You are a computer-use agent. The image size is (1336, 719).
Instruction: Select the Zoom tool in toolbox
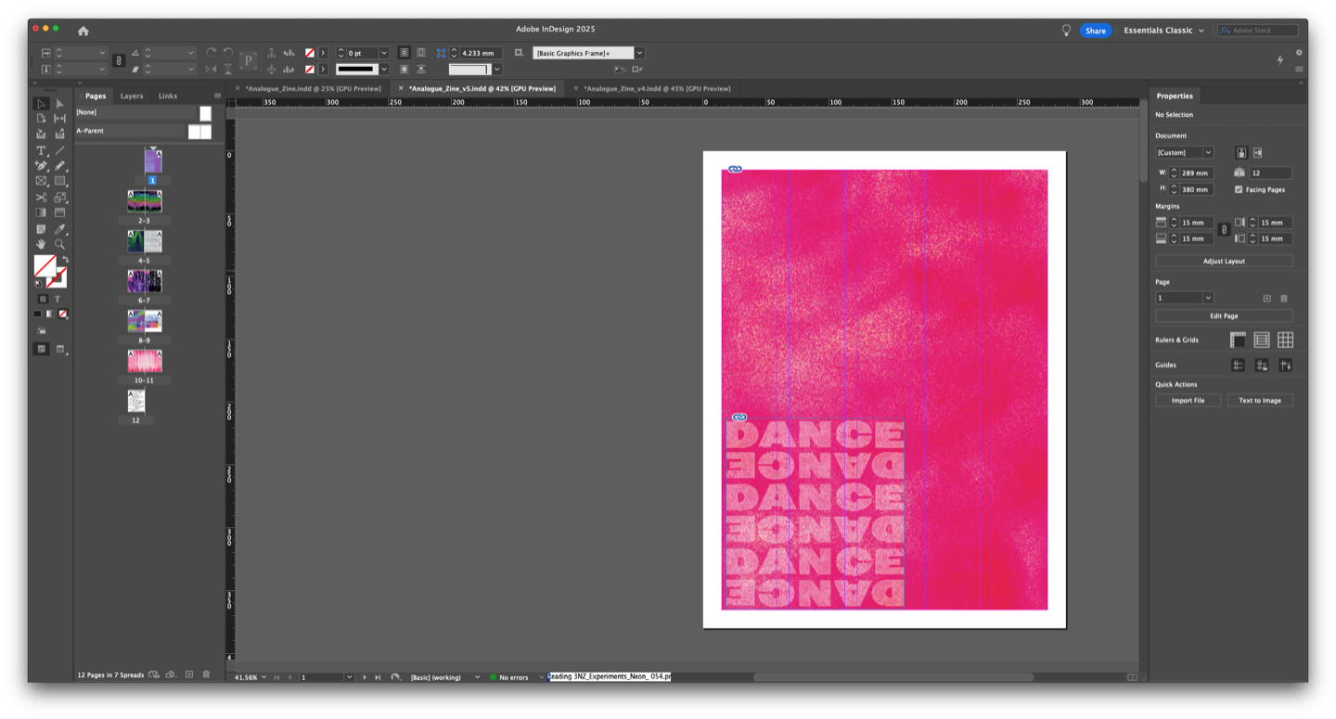coord(59,245)
